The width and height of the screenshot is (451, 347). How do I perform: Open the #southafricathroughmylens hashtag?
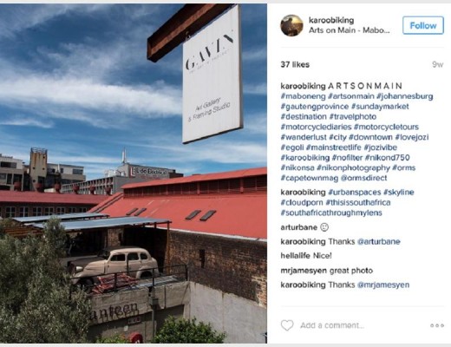[x=331, y=213]
